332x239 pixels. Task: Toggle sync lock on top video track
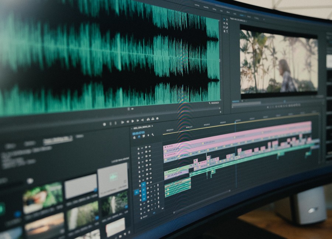146,147
